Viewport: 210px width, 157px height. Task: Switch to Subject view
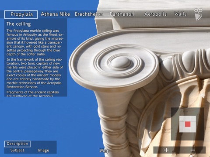tap(17, 150)
